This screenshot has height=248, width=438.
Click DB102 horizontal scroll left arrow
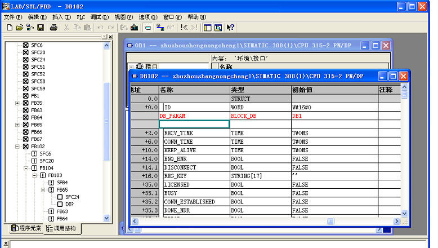click(x=135, y=221)
